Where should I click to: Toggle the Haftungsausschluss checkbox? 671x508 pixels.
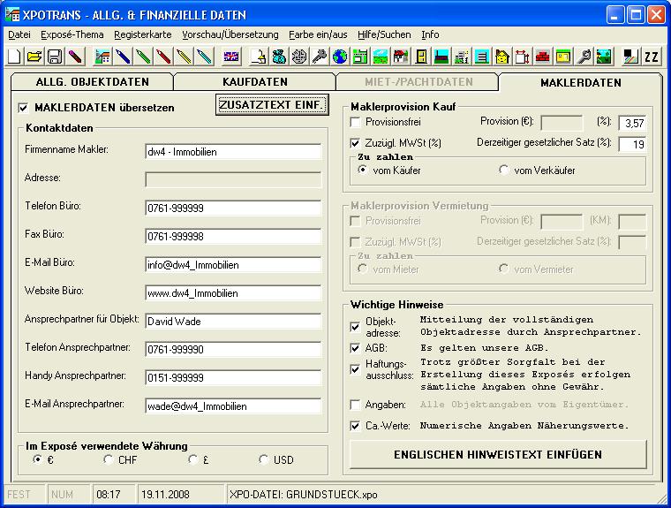(355, 369)
